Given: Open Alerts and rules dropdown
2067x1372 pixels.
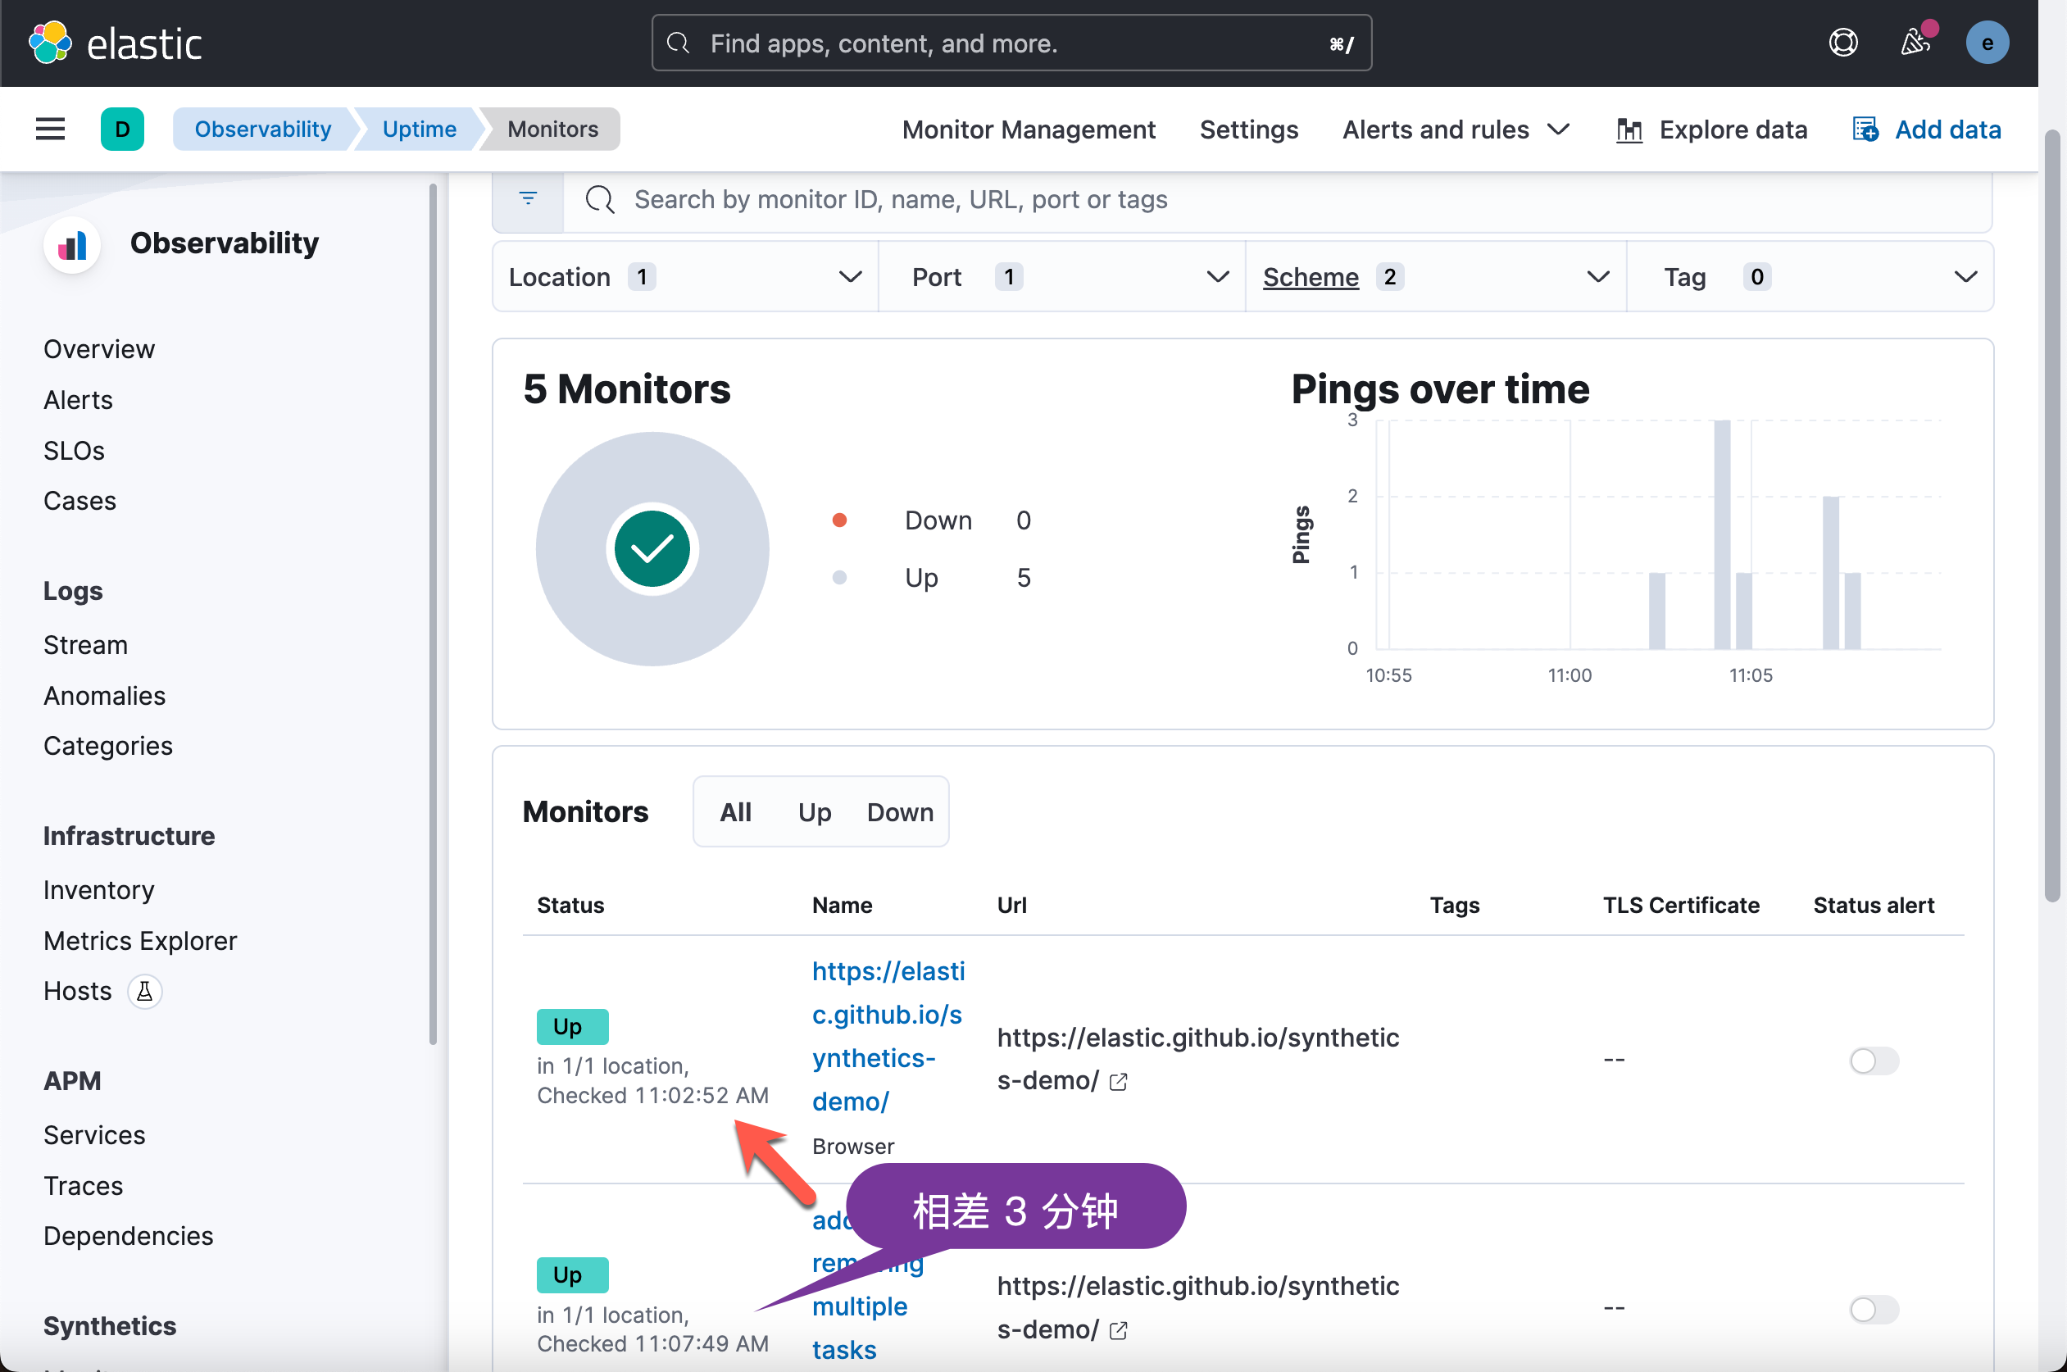Looking at the screenshot, I should (x=1456, y=129).
